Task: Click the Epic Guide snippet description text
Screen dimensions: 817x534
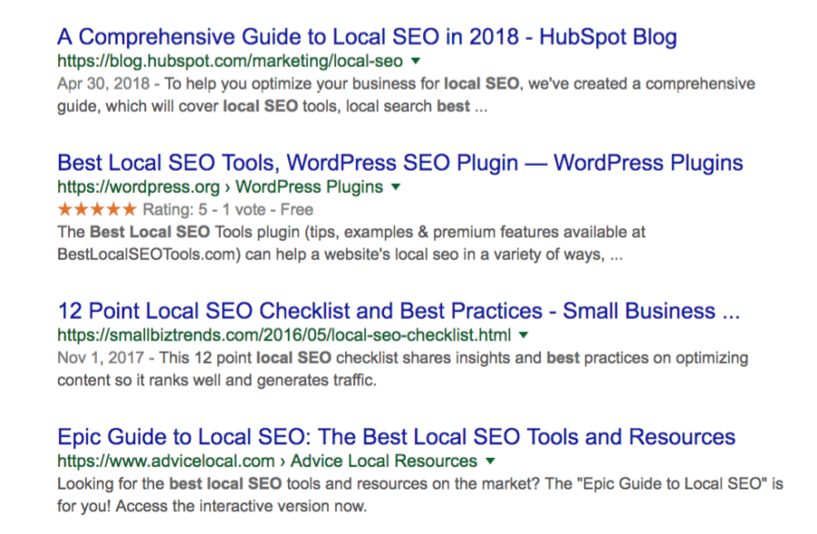Action: click(x=419, y=495)
